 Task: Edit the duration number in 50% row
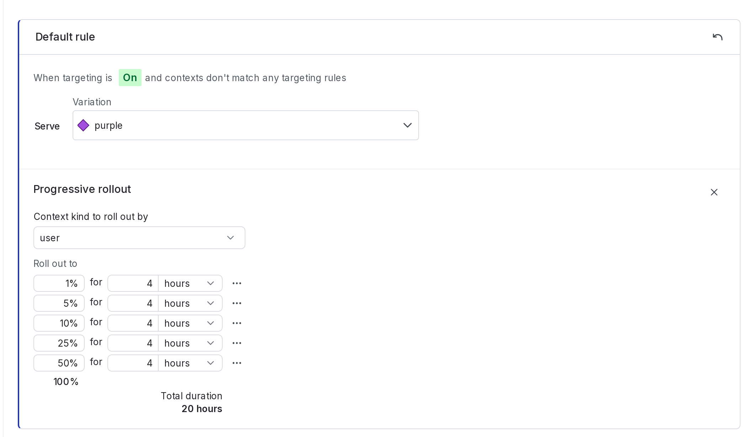click(x=133, y=363)
